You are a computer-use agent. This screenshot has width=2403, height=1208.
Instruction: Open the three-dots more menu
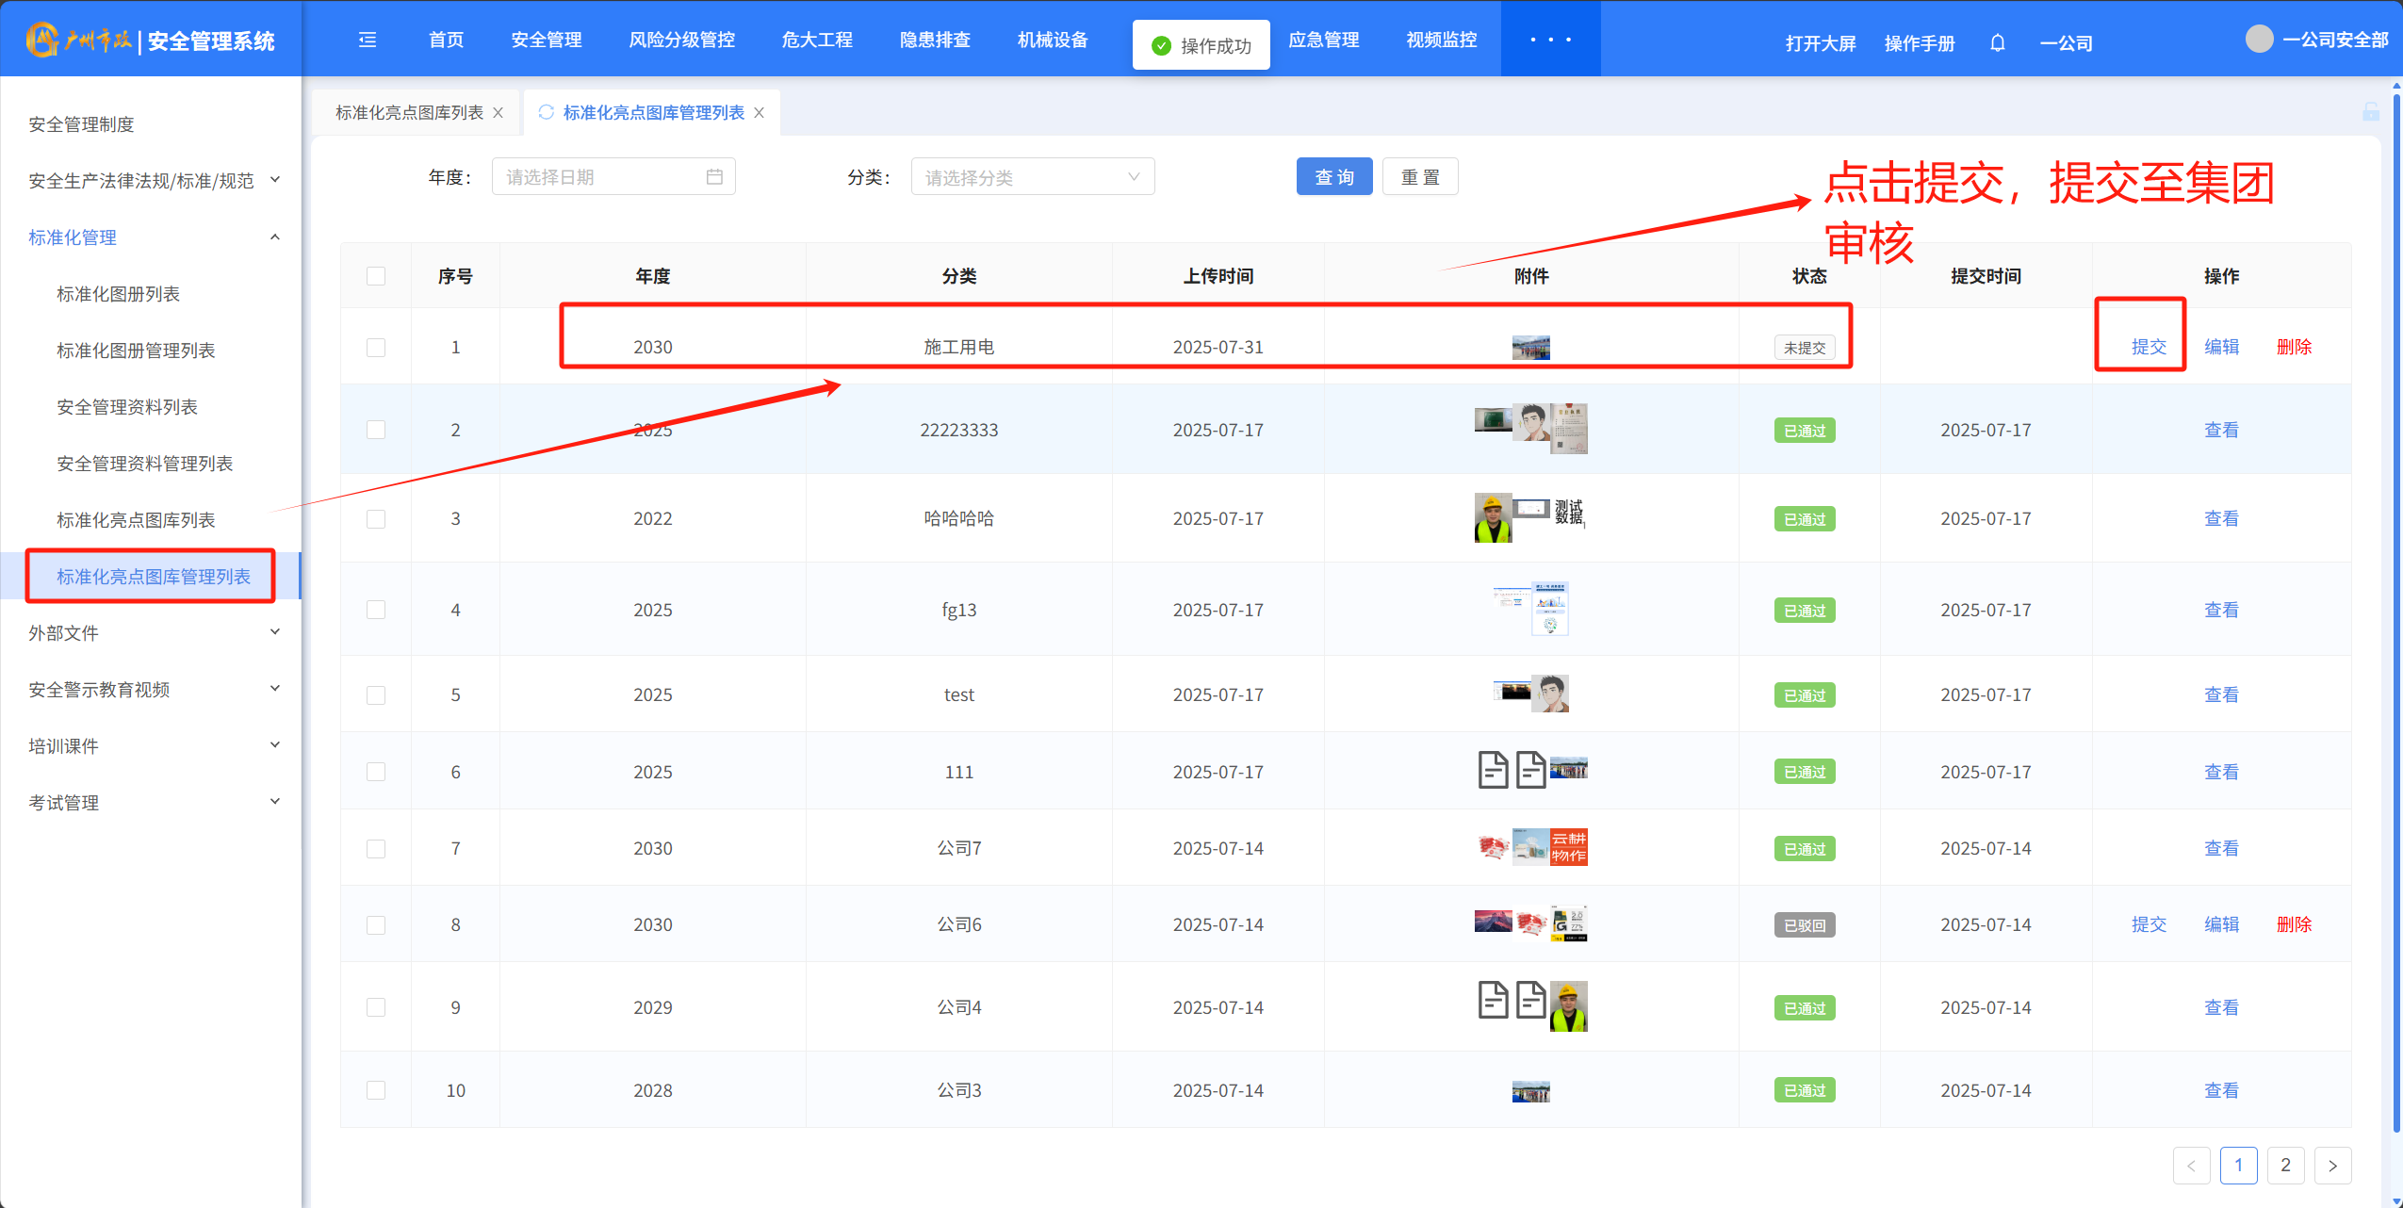[x=1550, y=40]
